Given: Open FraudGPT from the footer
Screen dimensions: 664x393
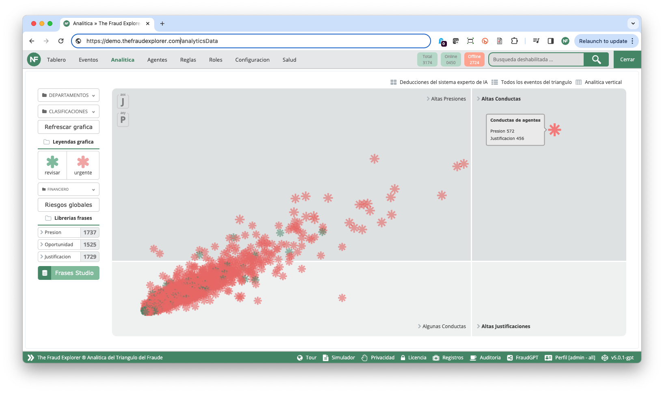Looking at the screenshot, I should [523, 358].
